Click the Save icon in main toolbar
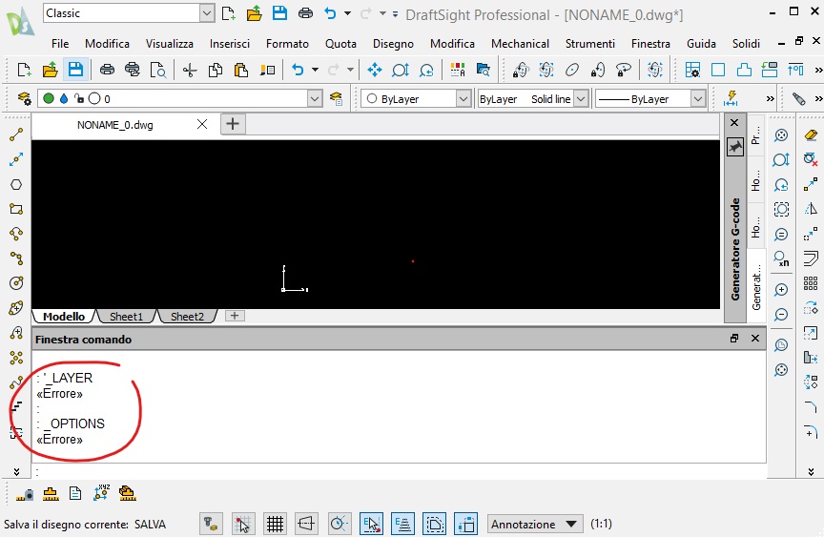Screen dimensions: 824x537 75,70
